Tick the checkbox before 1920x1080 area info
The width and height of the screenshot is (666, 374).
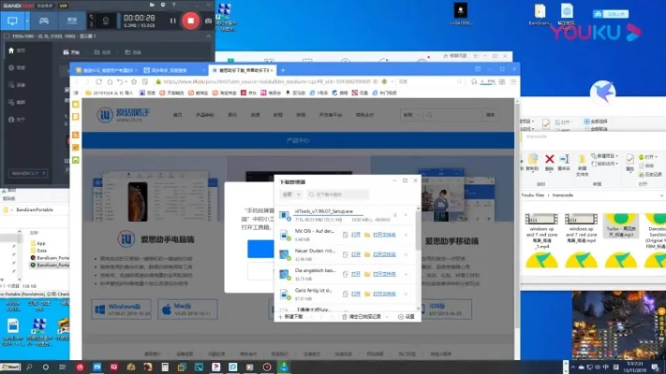[7, 36]
